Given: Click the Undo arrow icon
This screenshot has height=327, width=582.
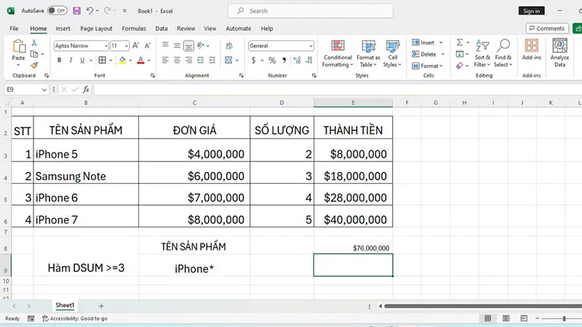Looking at the screenshot, I should pos(89,11).
